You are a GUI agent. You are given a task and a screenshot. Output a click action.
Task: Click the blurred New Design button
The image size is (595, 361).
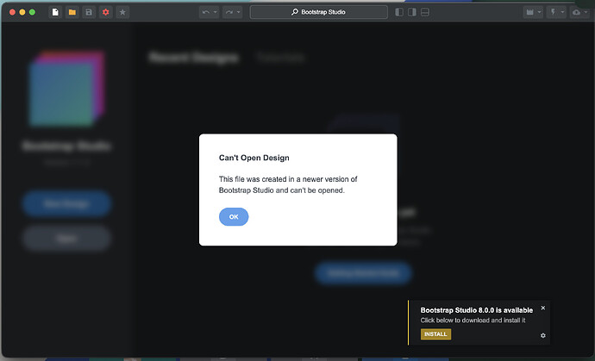[x=66, y=204]
